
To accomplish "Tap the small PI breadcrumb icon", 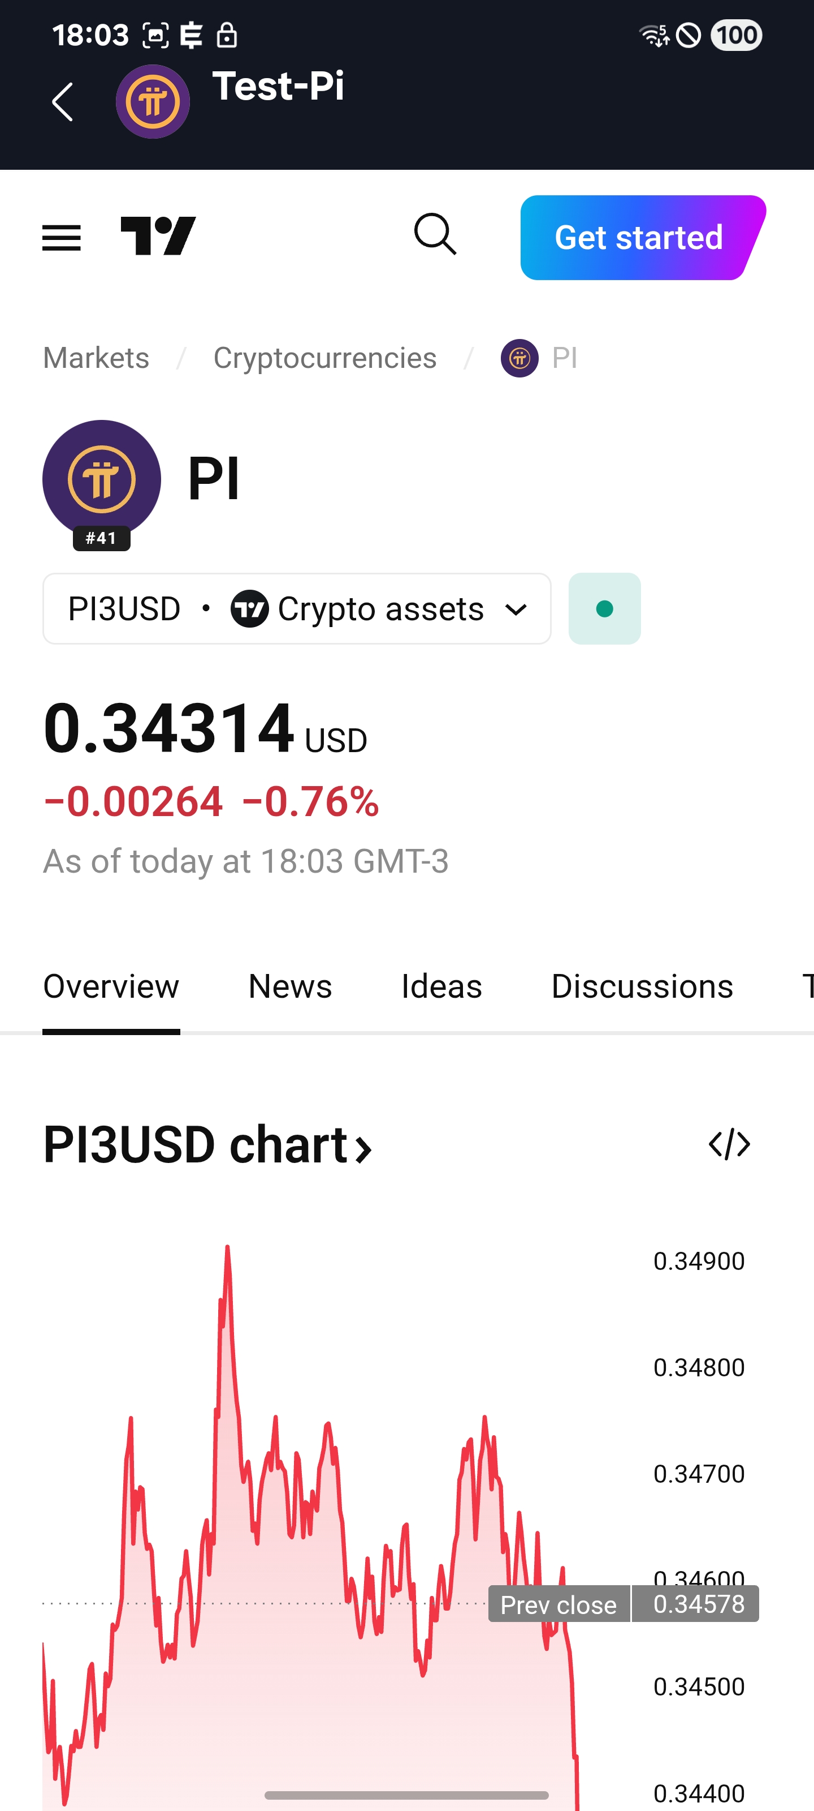I will (x=519, y=359).
